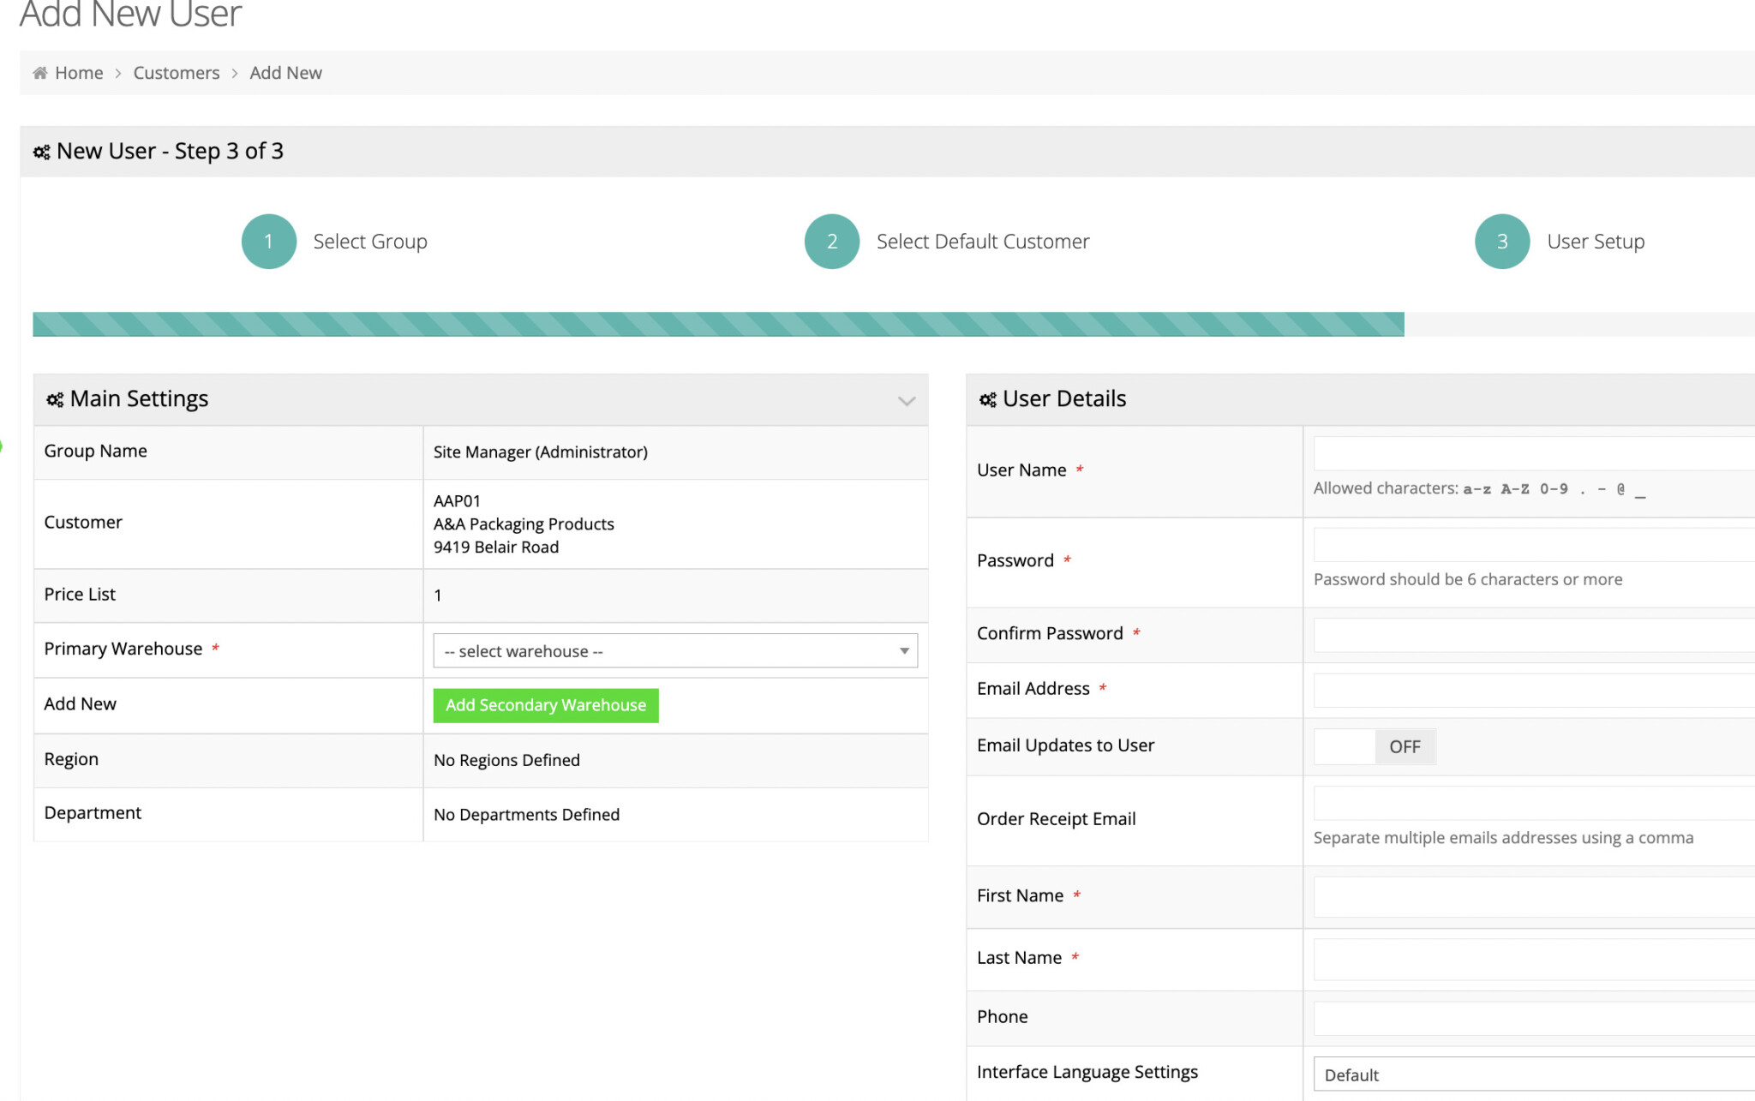
Task: Click the gear icon beside Main Settings
Action: click(54, 399)
